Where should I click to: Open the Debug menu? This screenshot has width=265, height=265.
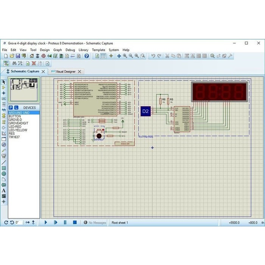(70, 50)
